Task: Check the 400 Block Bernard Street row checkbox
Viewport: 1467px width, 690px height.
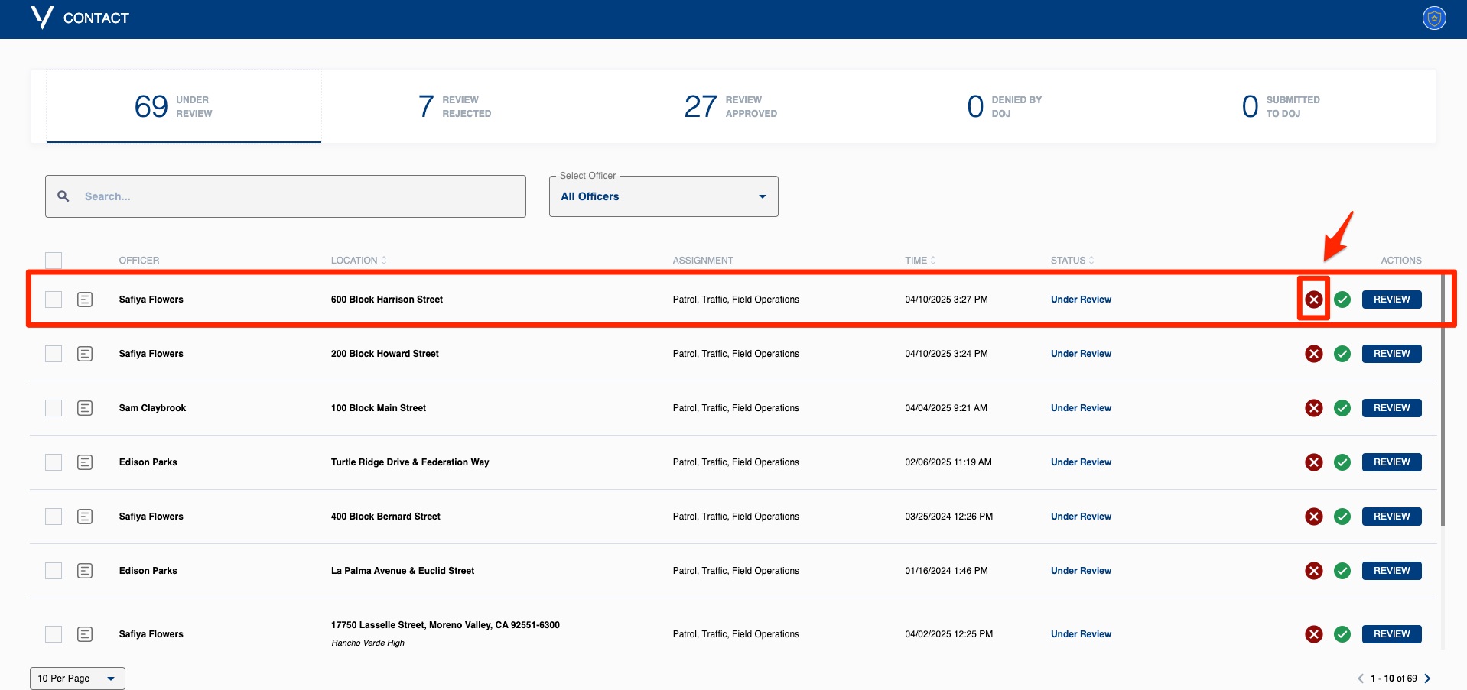Action: coord(54,517)
